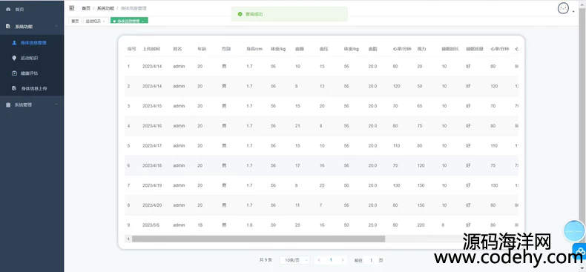Click the 睡眠质量 column header
586x272 pixels.
point(475,49)
